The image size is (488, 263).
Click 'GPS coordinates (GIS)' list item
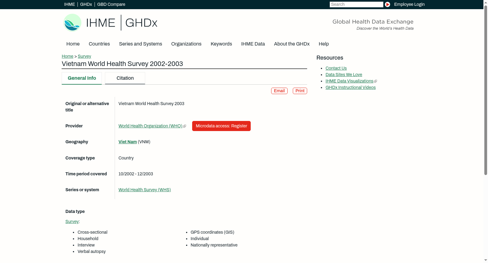click(212, 232)
